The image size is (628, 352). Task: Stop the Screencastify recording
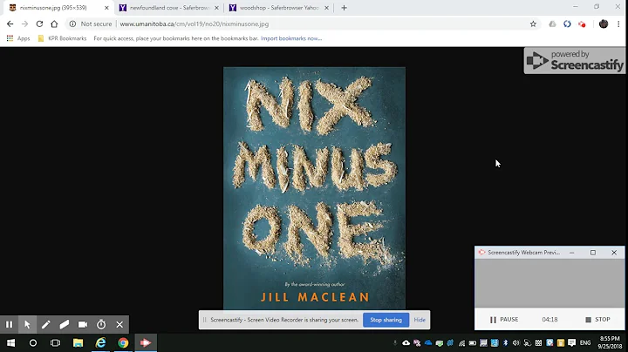click(x=597, y=319)
